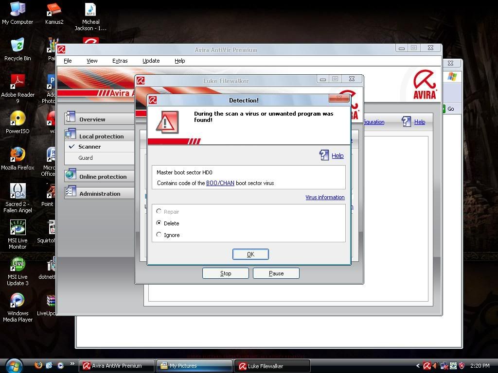Select the Mozilla Firefox desktop shortcut

(18, 159)
